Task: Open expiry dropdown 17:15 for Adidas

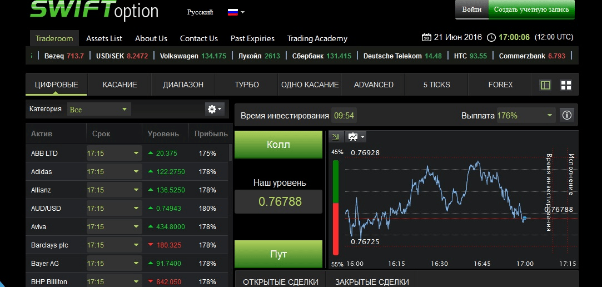Action: point(114,172)
